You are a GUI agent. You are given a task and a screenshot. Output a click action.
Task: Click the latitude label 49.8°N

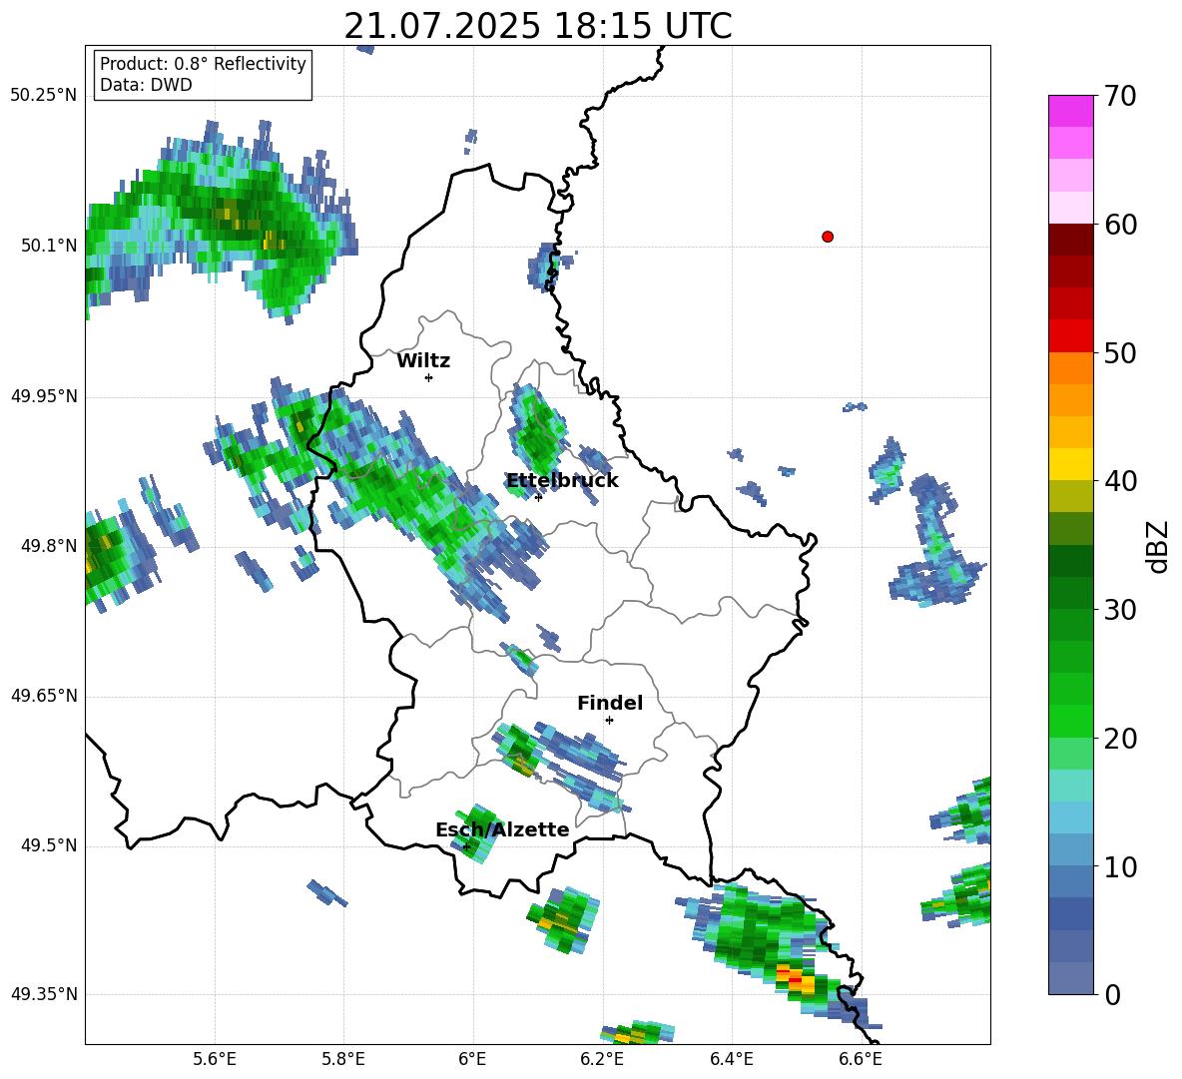click(49, 546)
